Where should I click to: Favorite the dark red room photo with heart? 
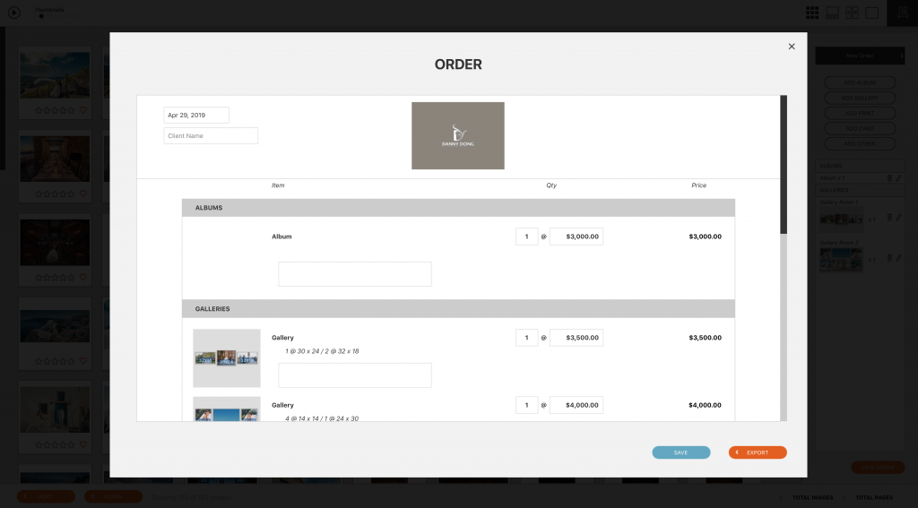tap(83, 278)
